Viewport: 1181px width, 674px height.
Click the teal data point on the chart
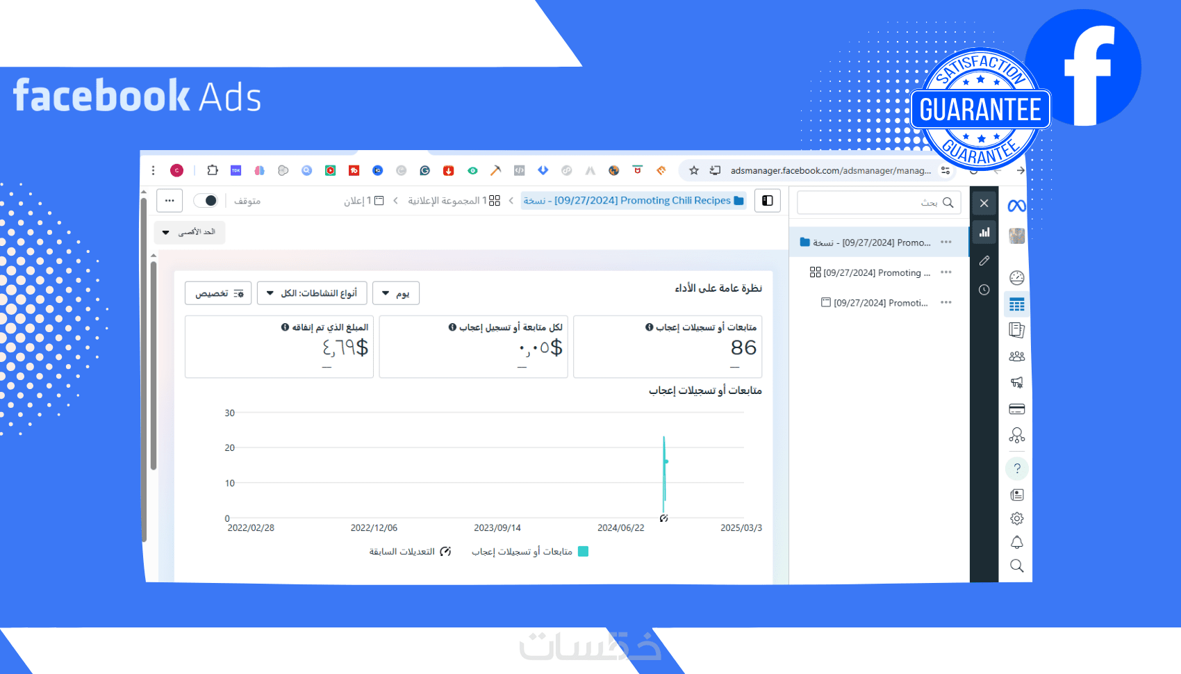[666, 461]
